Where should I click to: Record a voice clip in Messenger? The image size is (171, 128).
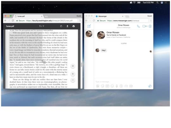[x=117, y=86]
